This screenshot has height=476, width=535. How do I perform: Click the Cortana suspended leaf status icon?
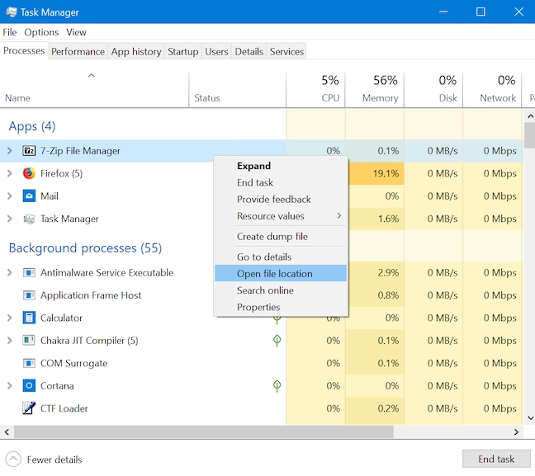tap(277, 385)
